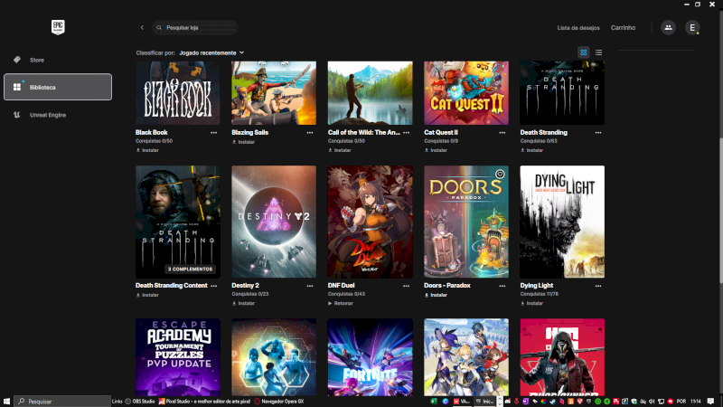Click Windows taskbar Pesquisar search box
The height and width of the screenshot is (407, 723).
62,402
